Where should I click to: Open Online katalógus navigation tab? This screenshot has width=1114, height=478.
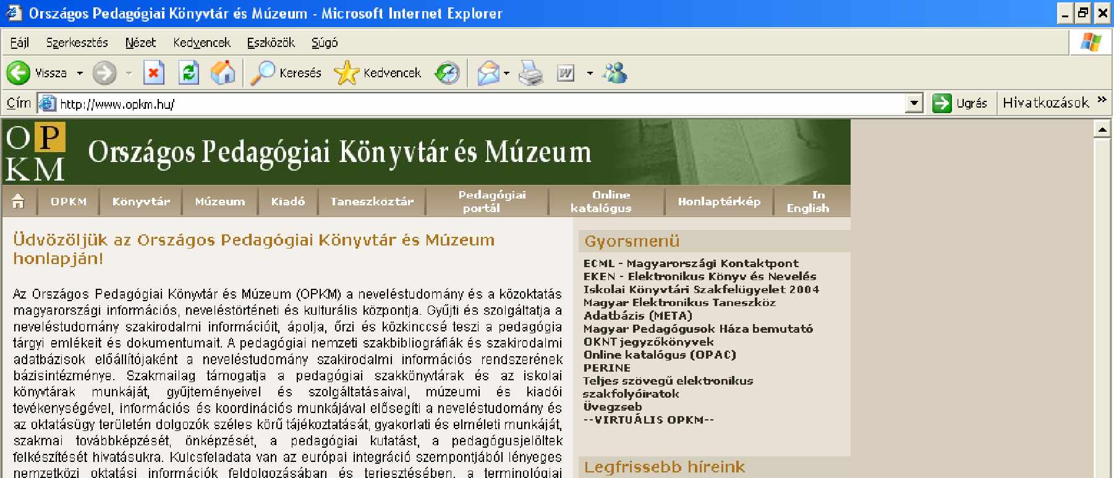601,201
